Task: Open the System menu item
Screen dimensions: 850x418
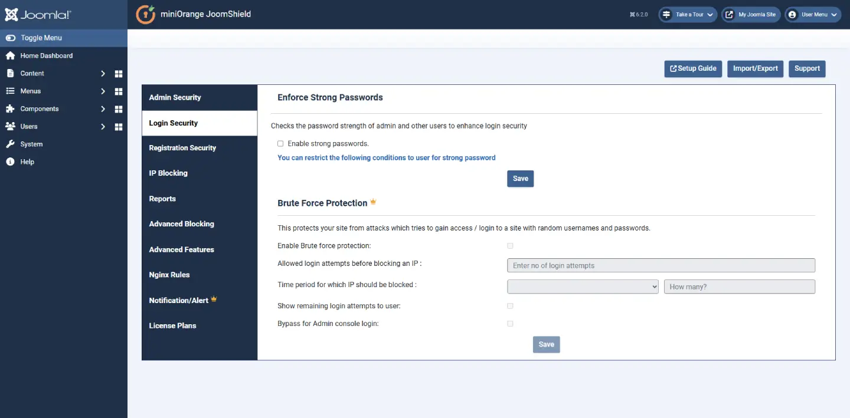Action: 64,144
